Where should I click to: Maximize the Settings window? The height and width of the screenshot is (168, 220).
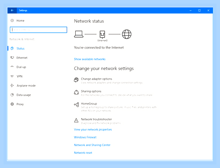coord(199,10)
